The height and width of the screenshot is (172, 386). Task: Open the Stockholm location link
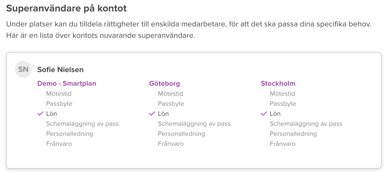278,83
